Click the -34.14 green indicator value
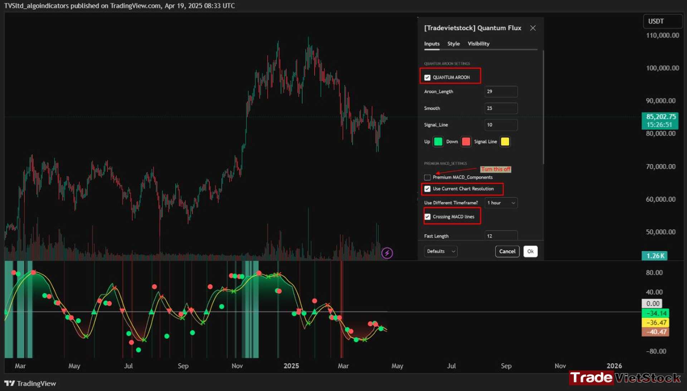 point(655,314)
